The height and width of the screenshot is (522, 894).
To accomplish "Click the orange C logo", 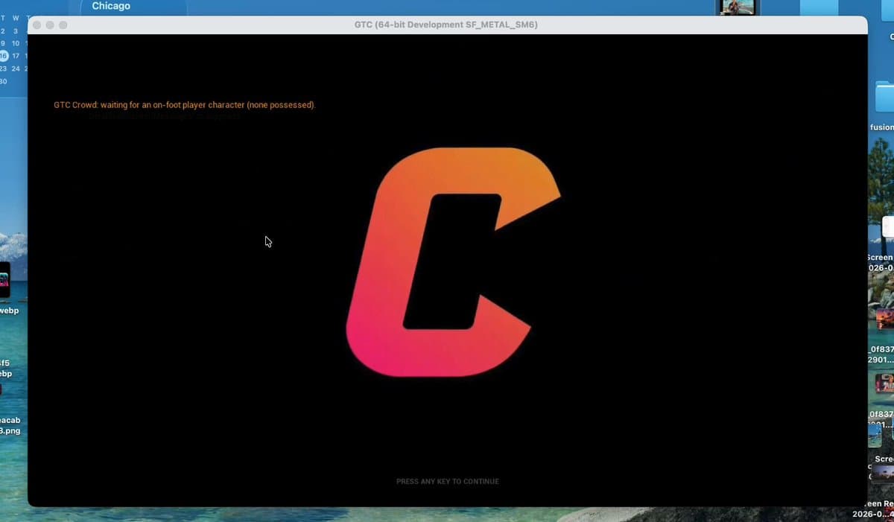I will (x=453, y=261).
